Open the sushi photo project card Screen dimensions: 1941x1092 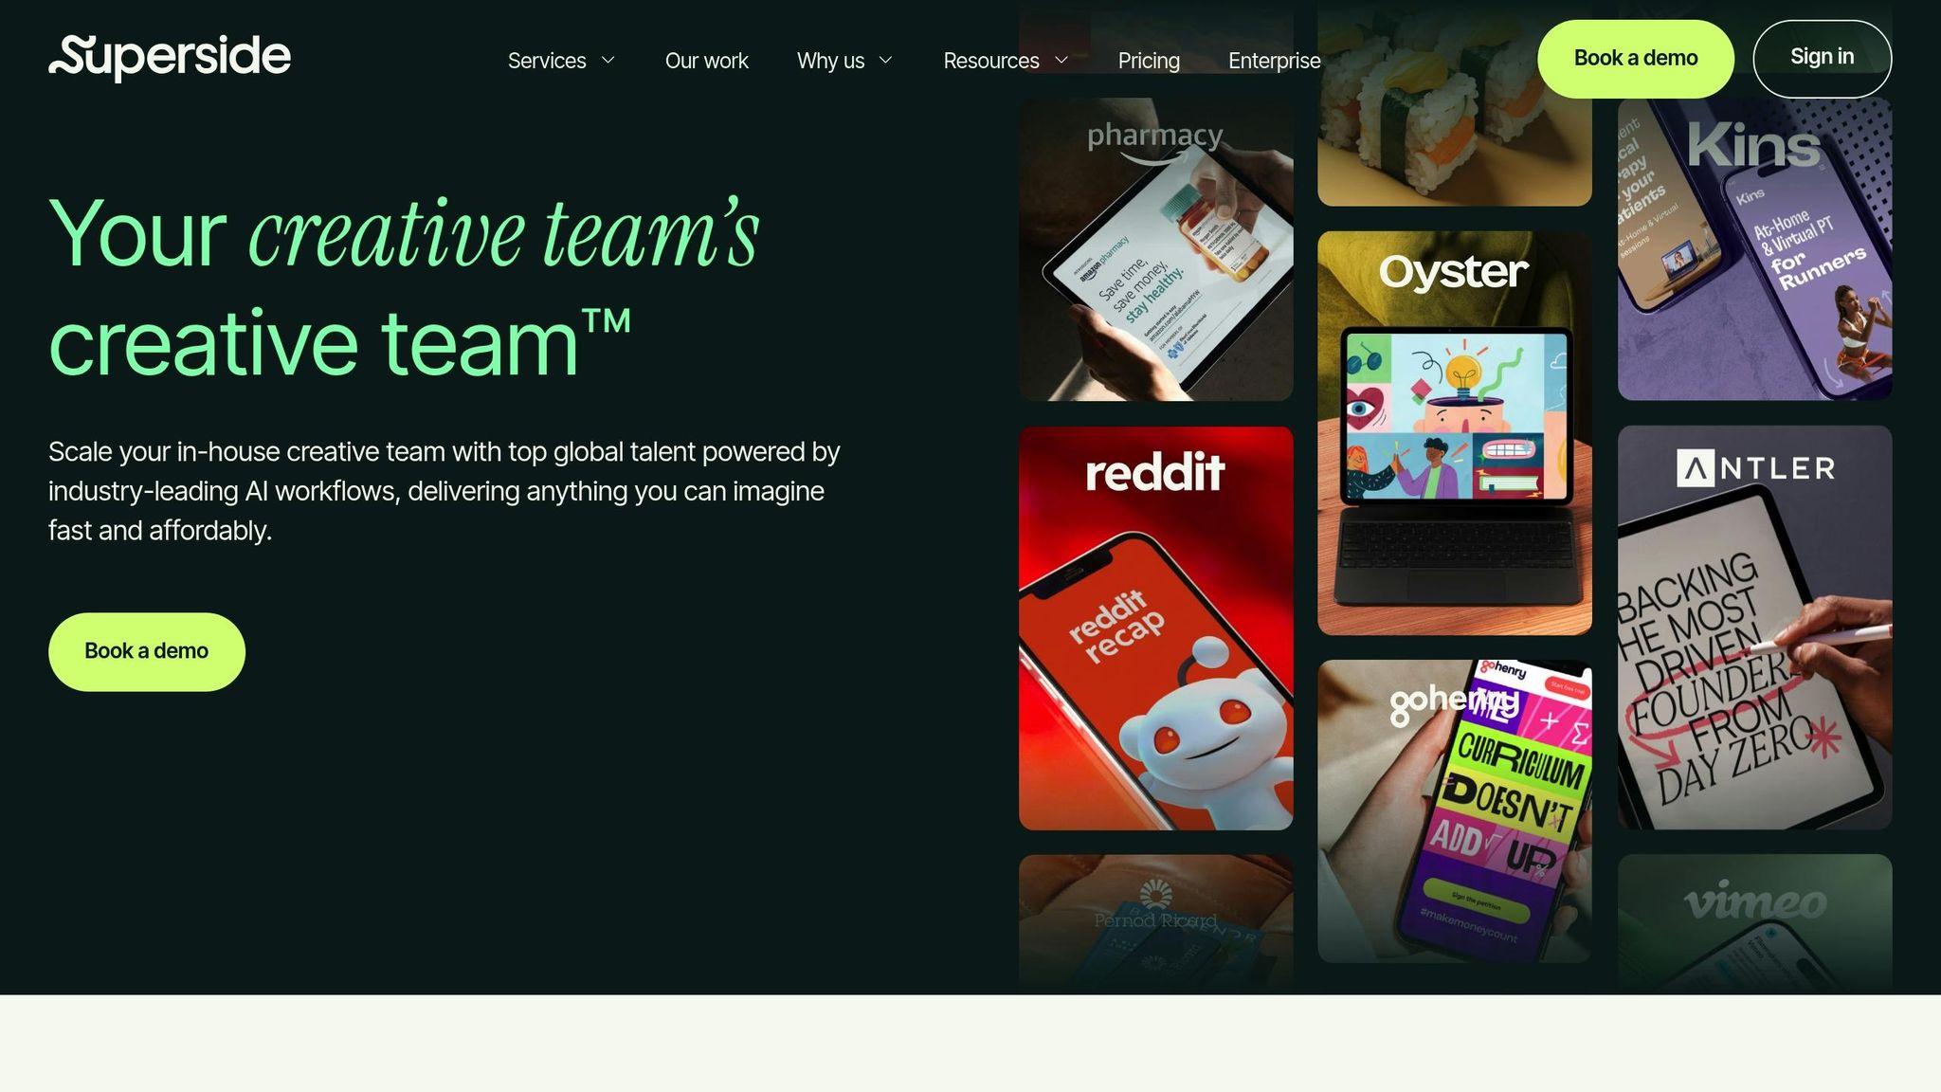tap(1455, 103)
